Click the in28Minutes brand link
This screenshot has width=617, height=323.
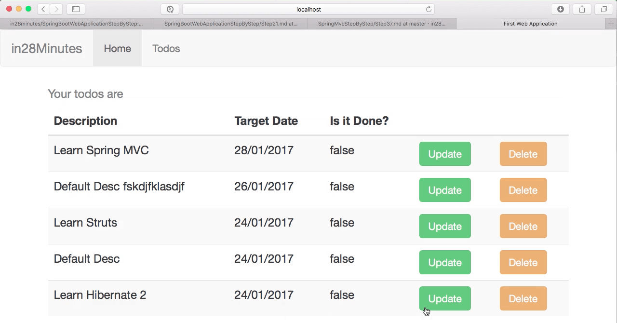[x=46, y=48]
